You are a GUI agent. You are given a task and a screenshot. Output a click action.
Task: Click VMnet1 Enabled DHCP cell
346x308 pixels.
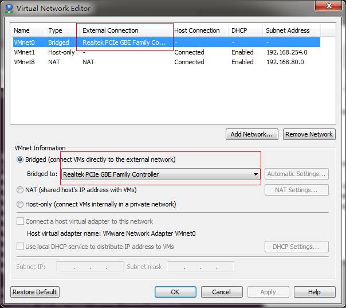pyautogui.click(x=242, y=52)
